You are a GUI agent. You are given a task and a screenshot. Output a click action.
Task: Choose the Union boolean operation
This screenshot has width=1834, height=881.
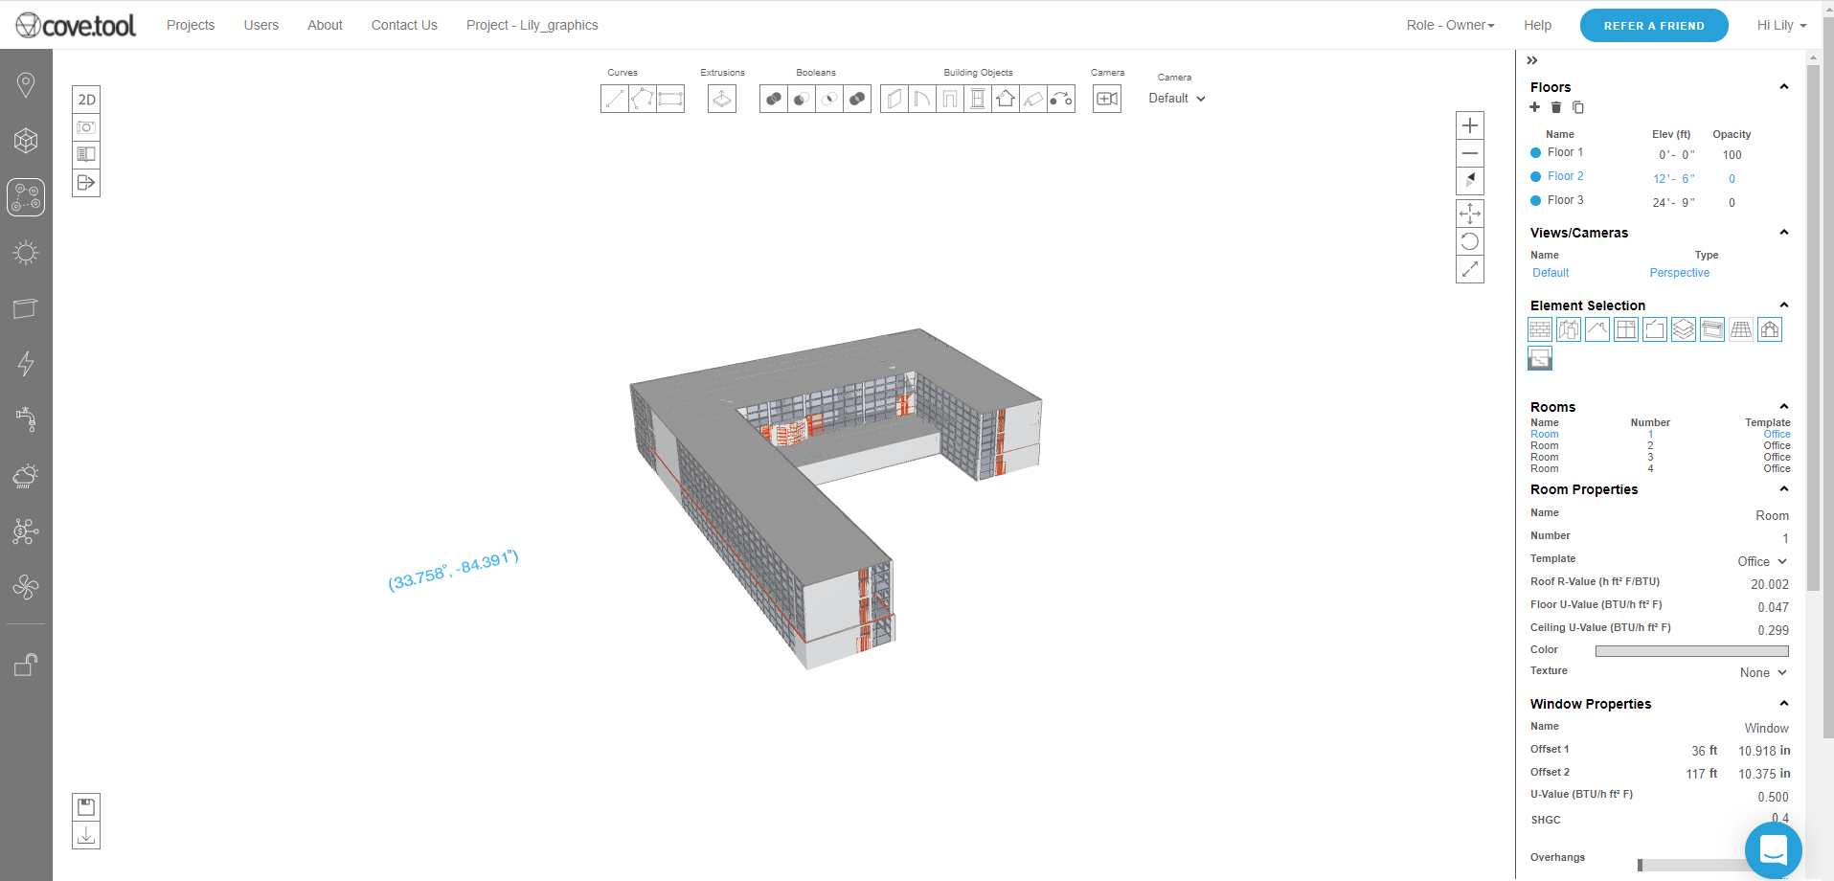[773, 99]
